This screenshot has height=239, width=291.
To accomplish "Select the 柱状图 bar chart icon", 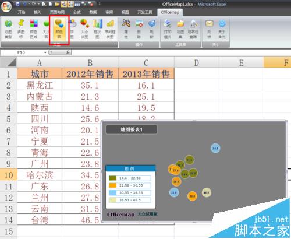I will (x=97, y=29).
